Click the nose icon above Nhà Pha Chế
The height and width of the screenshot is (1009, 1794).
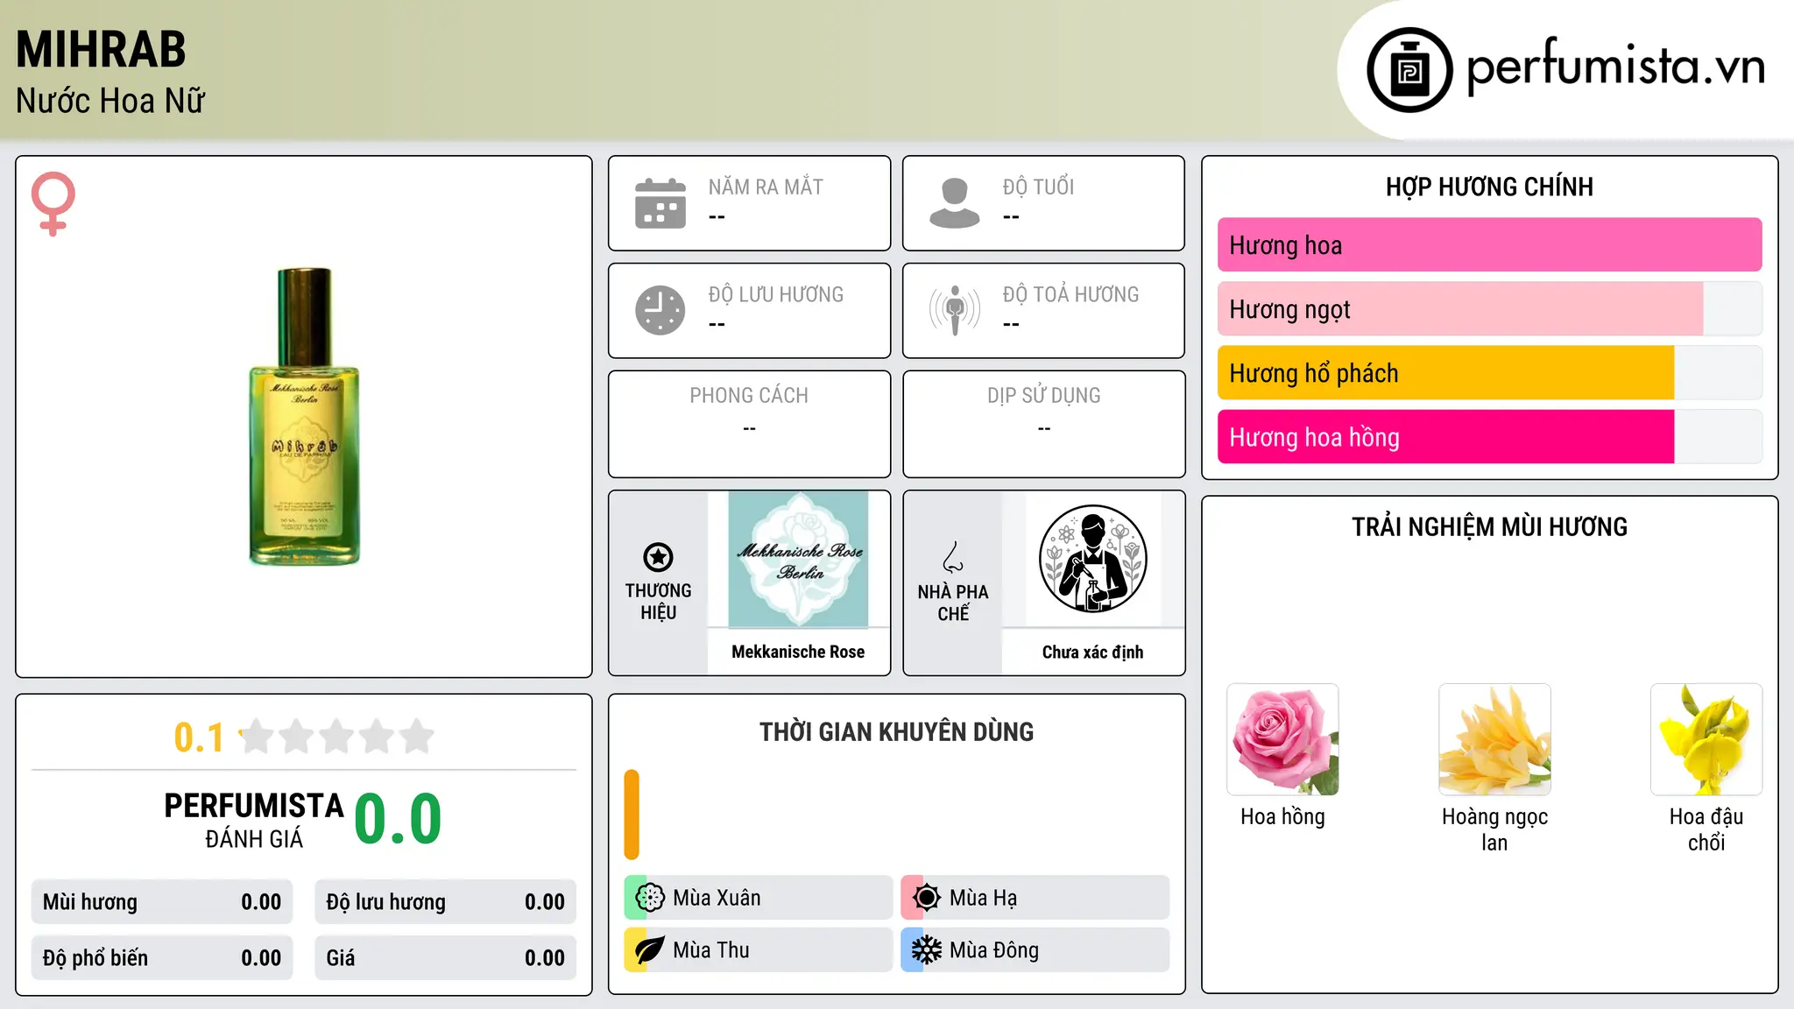[x=953, y=557]
